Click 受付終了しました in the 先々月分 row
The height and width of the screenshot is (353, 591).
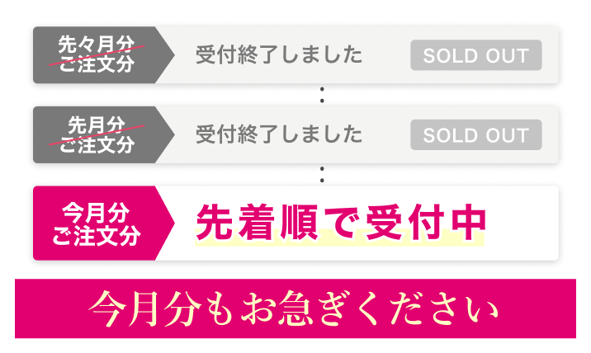(279, 56)
